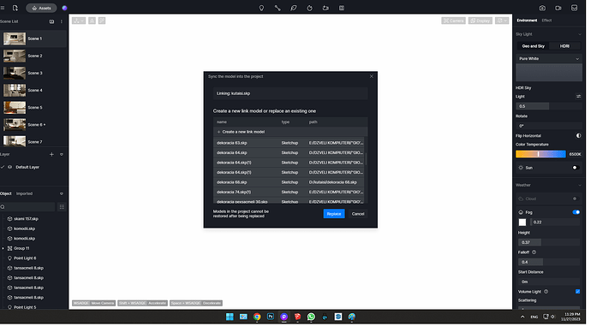The image size is (591, 332).
Task: Click the new file icon in top bar
Action: coord(15,8)
